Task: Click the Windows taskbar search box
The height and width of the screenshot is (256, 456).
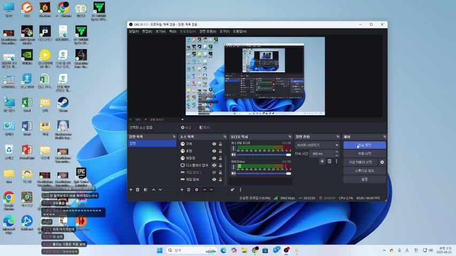Action: click(x=191, y=250)
